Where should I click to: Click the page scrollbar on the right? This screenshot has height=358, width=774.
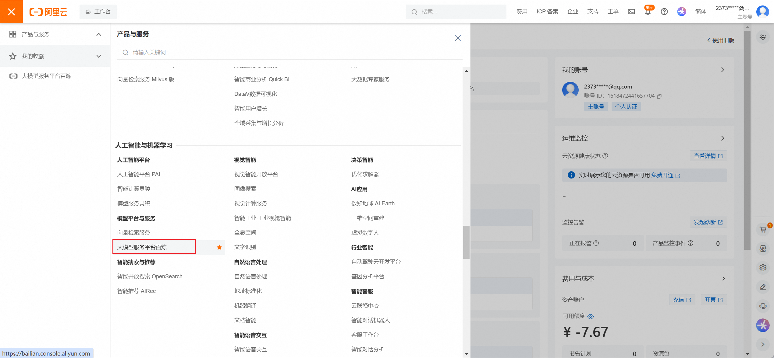click(x=747, y=140)
